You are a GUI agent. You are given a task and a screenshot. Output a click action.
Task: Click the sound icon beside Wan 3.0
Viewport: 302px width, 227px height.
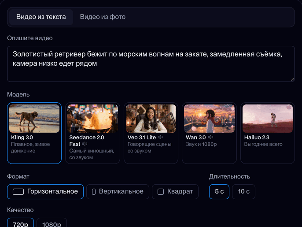coord(210,137)
